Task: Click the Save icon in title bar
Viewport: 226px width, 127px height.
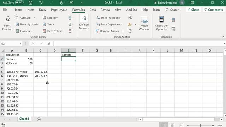Action: point(30,2)
